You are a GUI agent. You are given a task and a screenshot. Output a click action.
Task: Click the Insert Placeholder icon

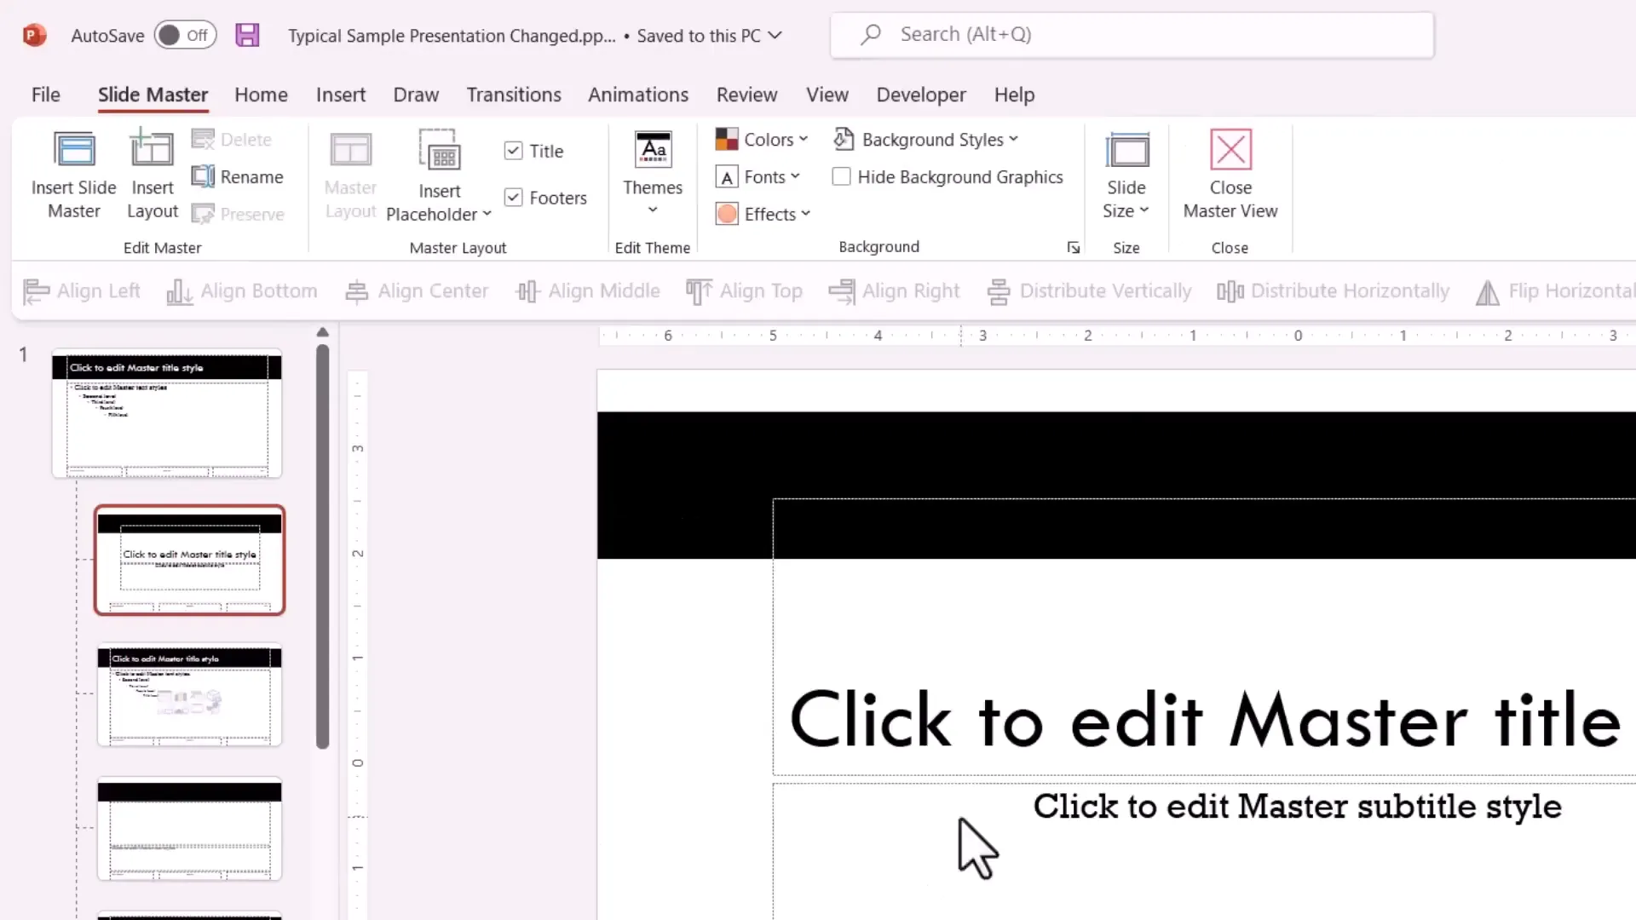click(440, 150)
